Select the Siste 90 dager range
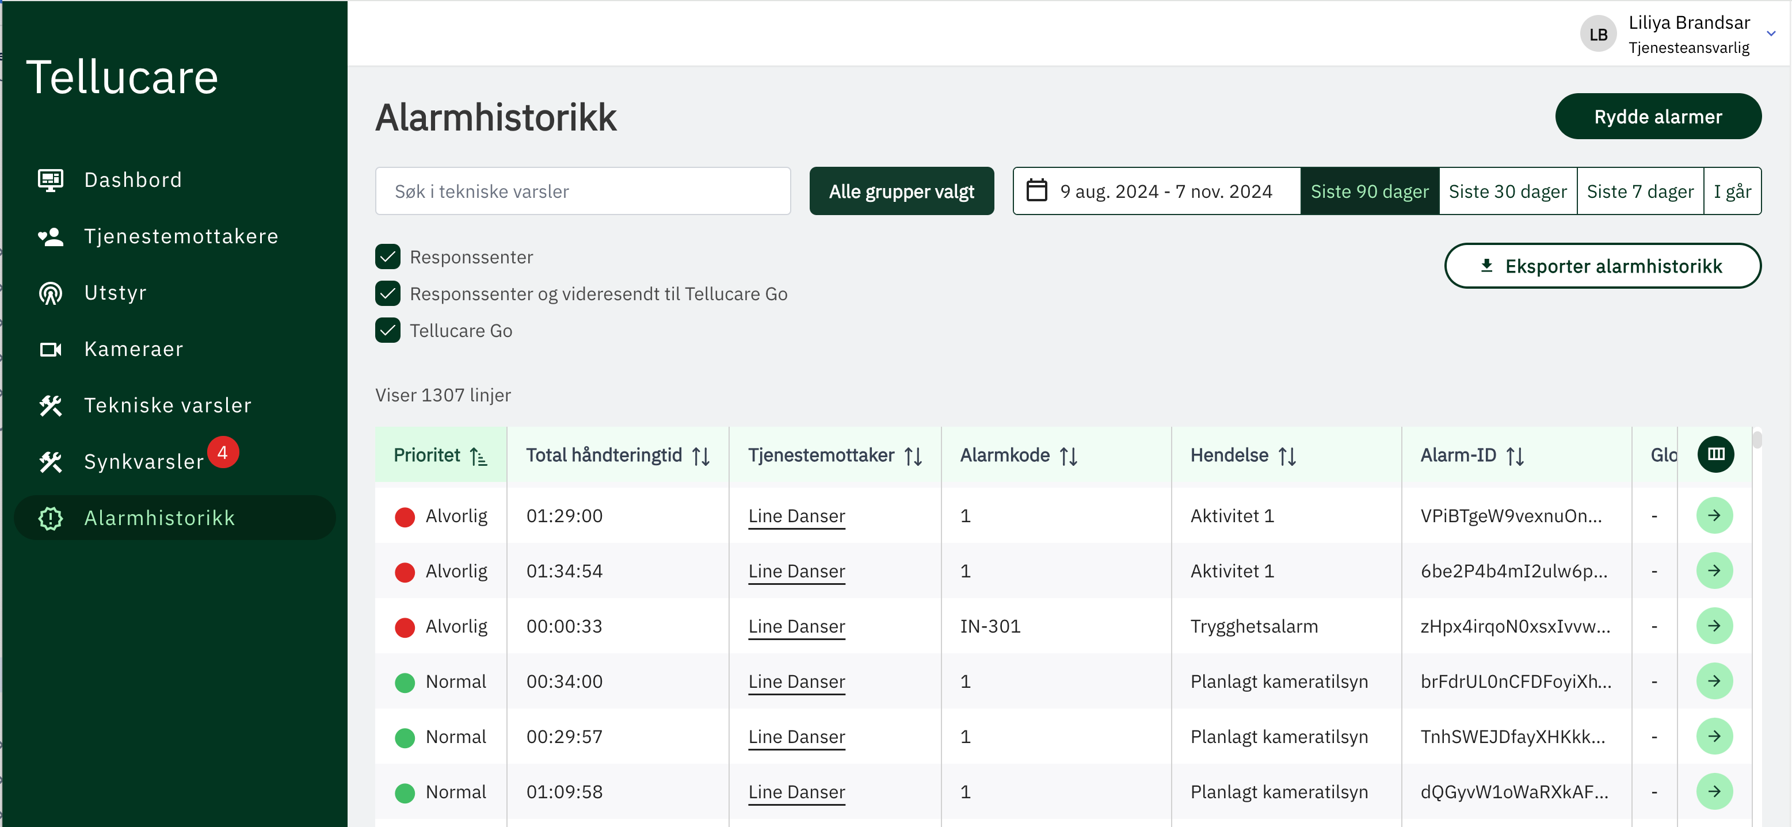 [x=1369, y=191]
